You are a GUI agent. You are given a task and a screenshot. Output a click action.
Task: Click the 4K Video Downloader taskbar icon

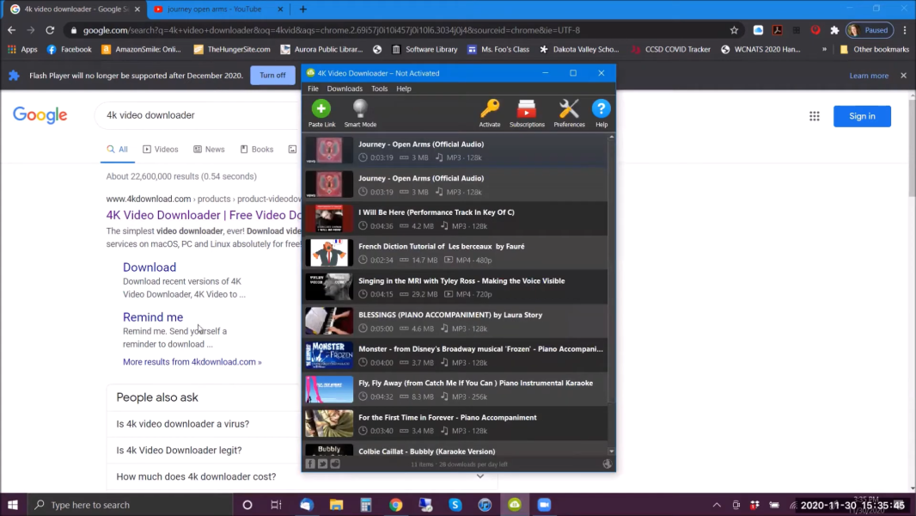click(515, 505)
